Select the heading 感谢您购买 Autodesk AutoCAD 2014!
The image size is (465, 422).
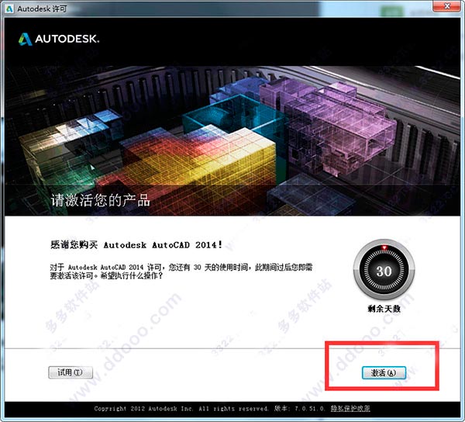click(136, 245)
